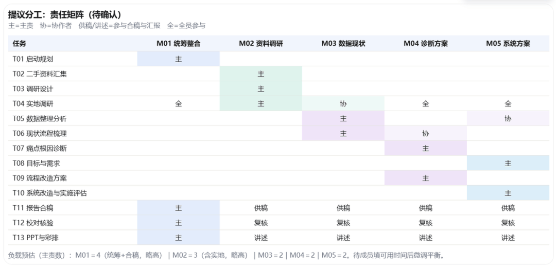Click 供稿 under M02 资料调研
556x268 pixels.
[x=261, y=208]
